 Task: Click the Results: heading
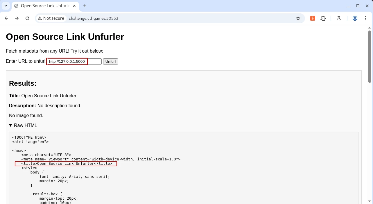[x=23, y=83]
